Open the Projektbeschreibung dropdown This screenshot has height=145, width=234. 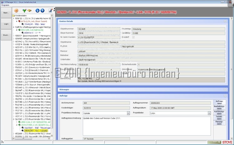pyautogui.click(x=128, y=113)
